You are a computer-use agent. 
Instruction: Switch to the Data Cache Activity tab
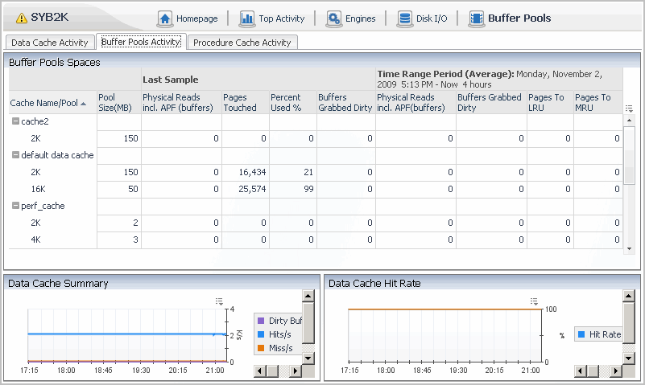[49, 43]
